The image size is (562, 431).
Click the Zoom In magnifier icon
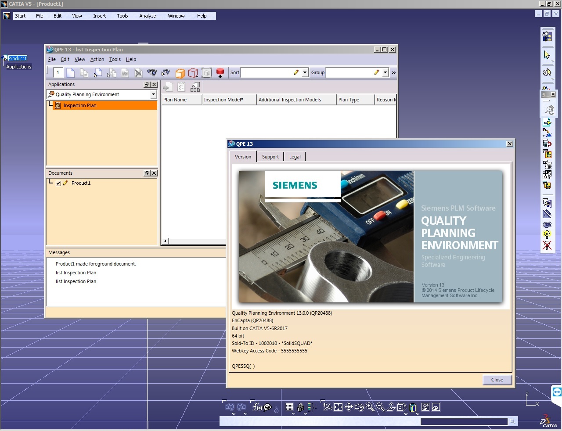pos(370,407)
